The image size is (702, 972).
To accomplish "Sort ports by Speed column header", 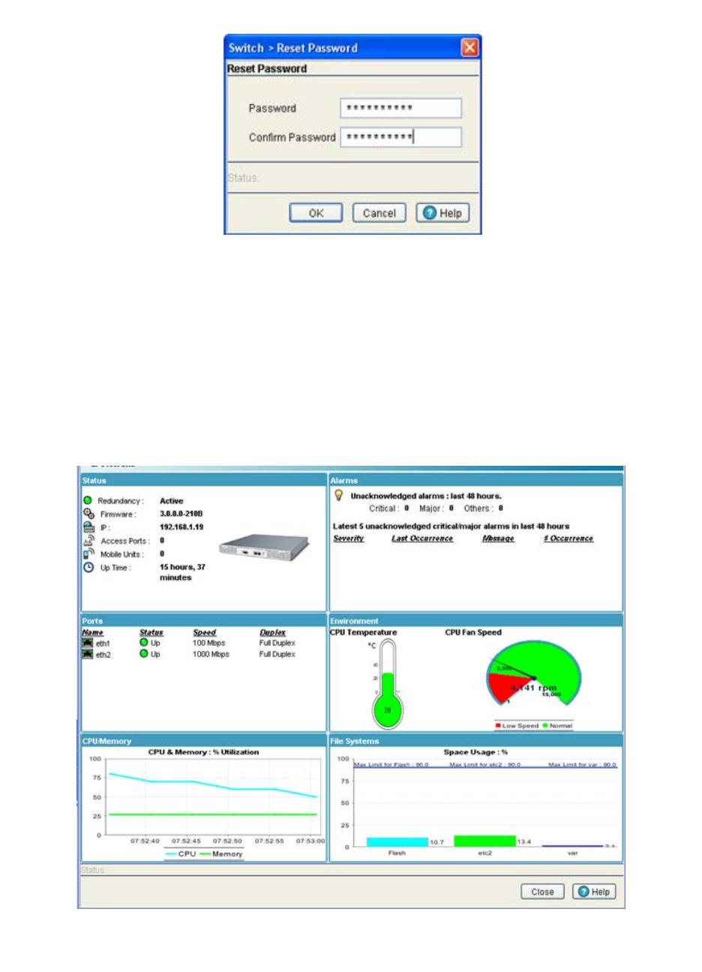I will pos(204,633).
